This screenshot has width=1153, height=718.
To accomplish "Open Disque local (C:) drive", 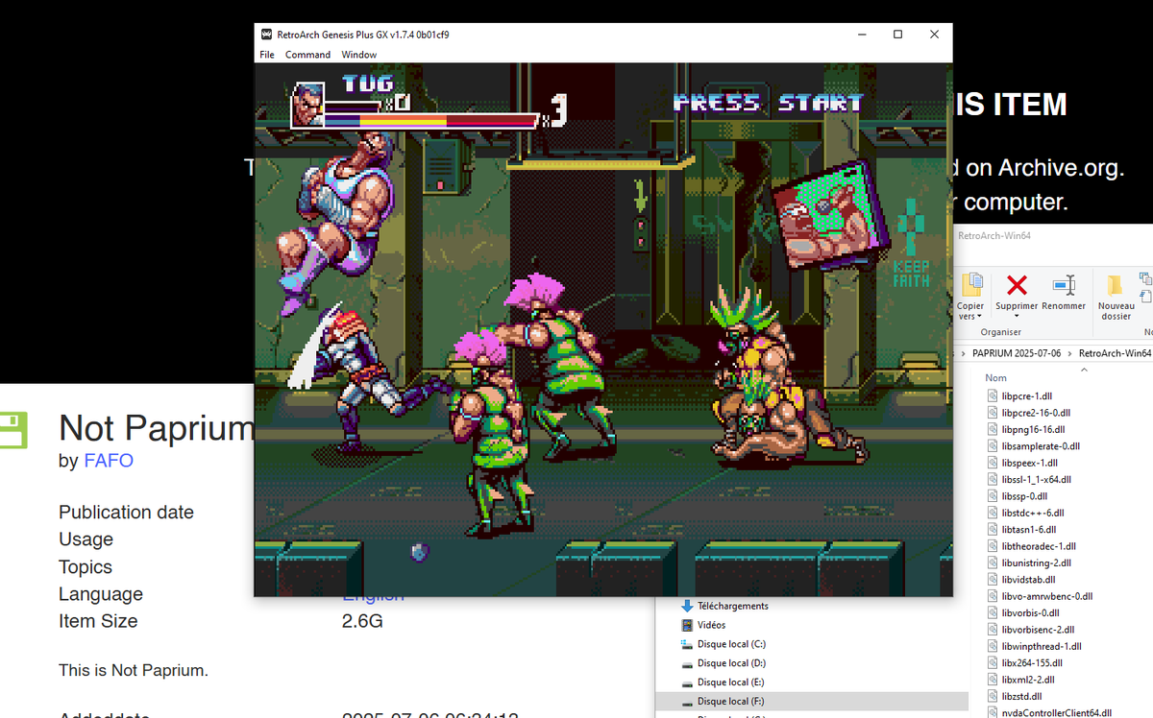I will (731, 644).
